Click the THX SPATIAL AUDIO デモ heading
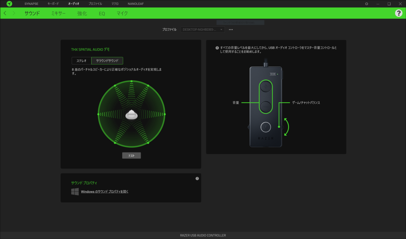 (x=90, y=49)
